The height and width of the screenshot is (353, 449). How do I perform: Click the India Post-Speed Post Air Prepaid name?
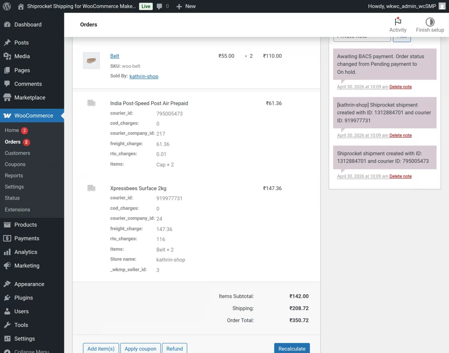(149, 103)
